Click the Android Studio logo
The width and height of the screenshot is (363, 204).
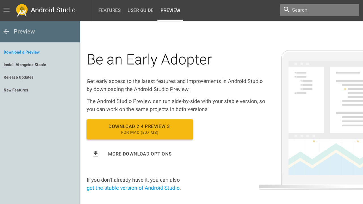(x=21, y=10)
